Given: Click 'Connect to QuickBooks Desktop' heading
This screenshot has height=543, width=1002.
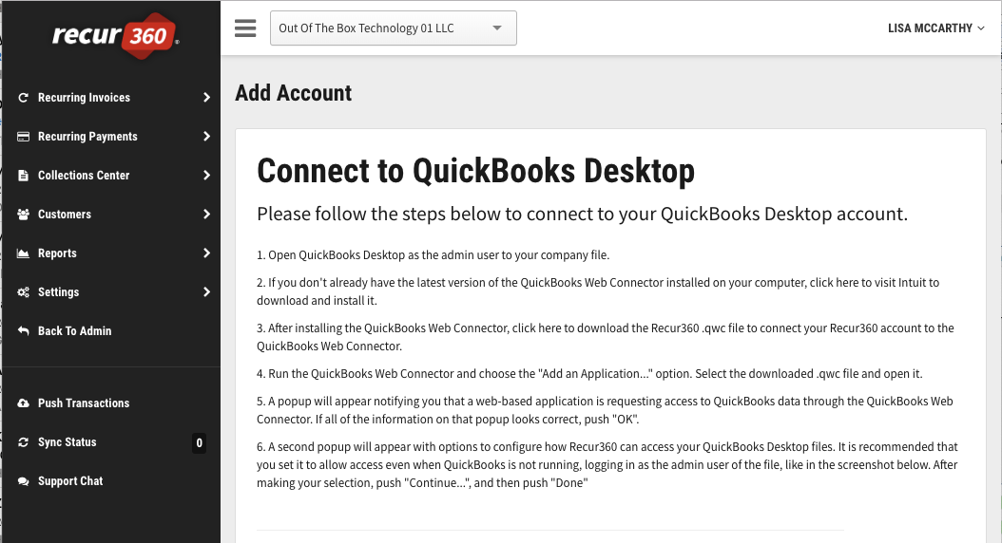Looking at the screenshot, I should point(476,171).
